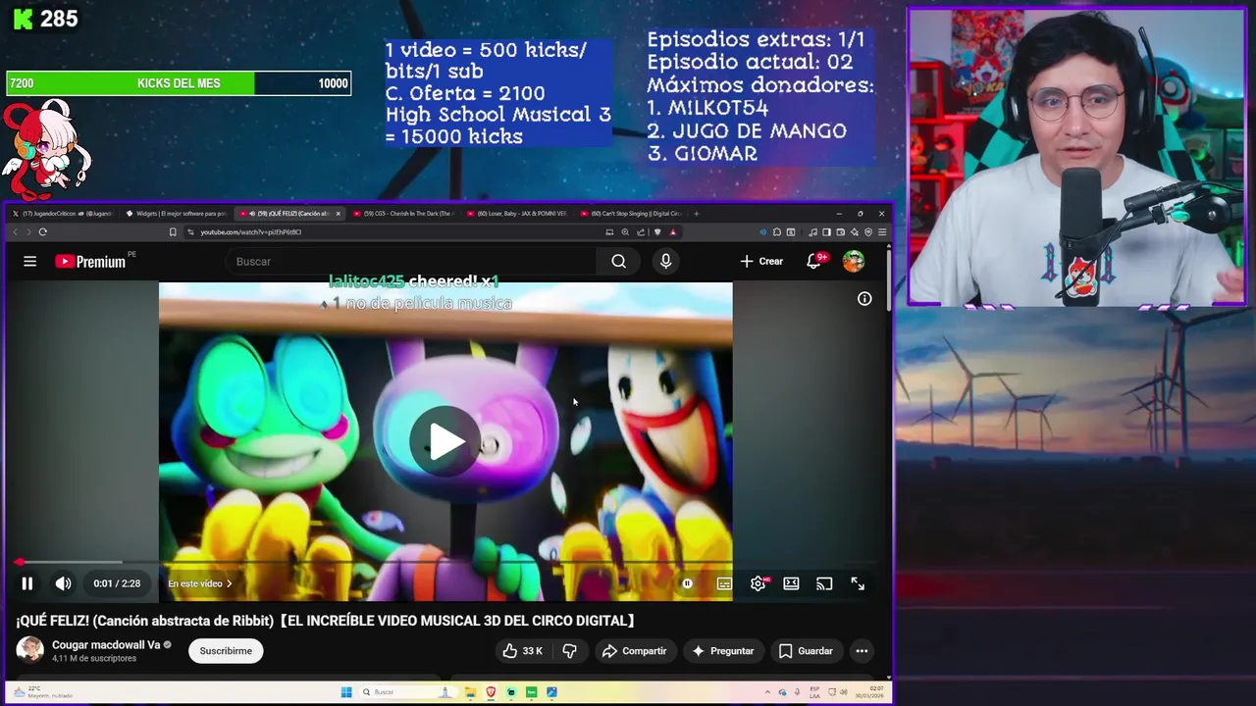Click the Crear button

point(761,261)
